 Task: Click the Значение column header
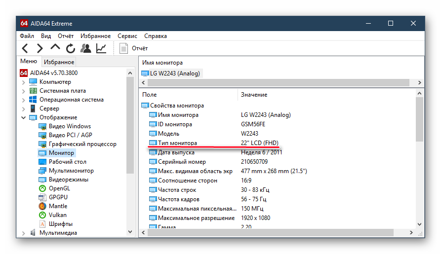[254, 94]
